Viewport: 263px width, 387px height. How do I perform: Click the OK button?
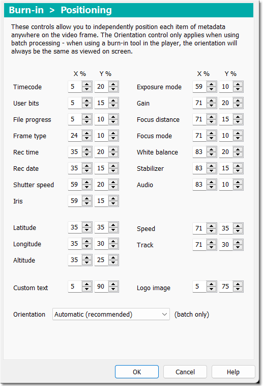137,372
